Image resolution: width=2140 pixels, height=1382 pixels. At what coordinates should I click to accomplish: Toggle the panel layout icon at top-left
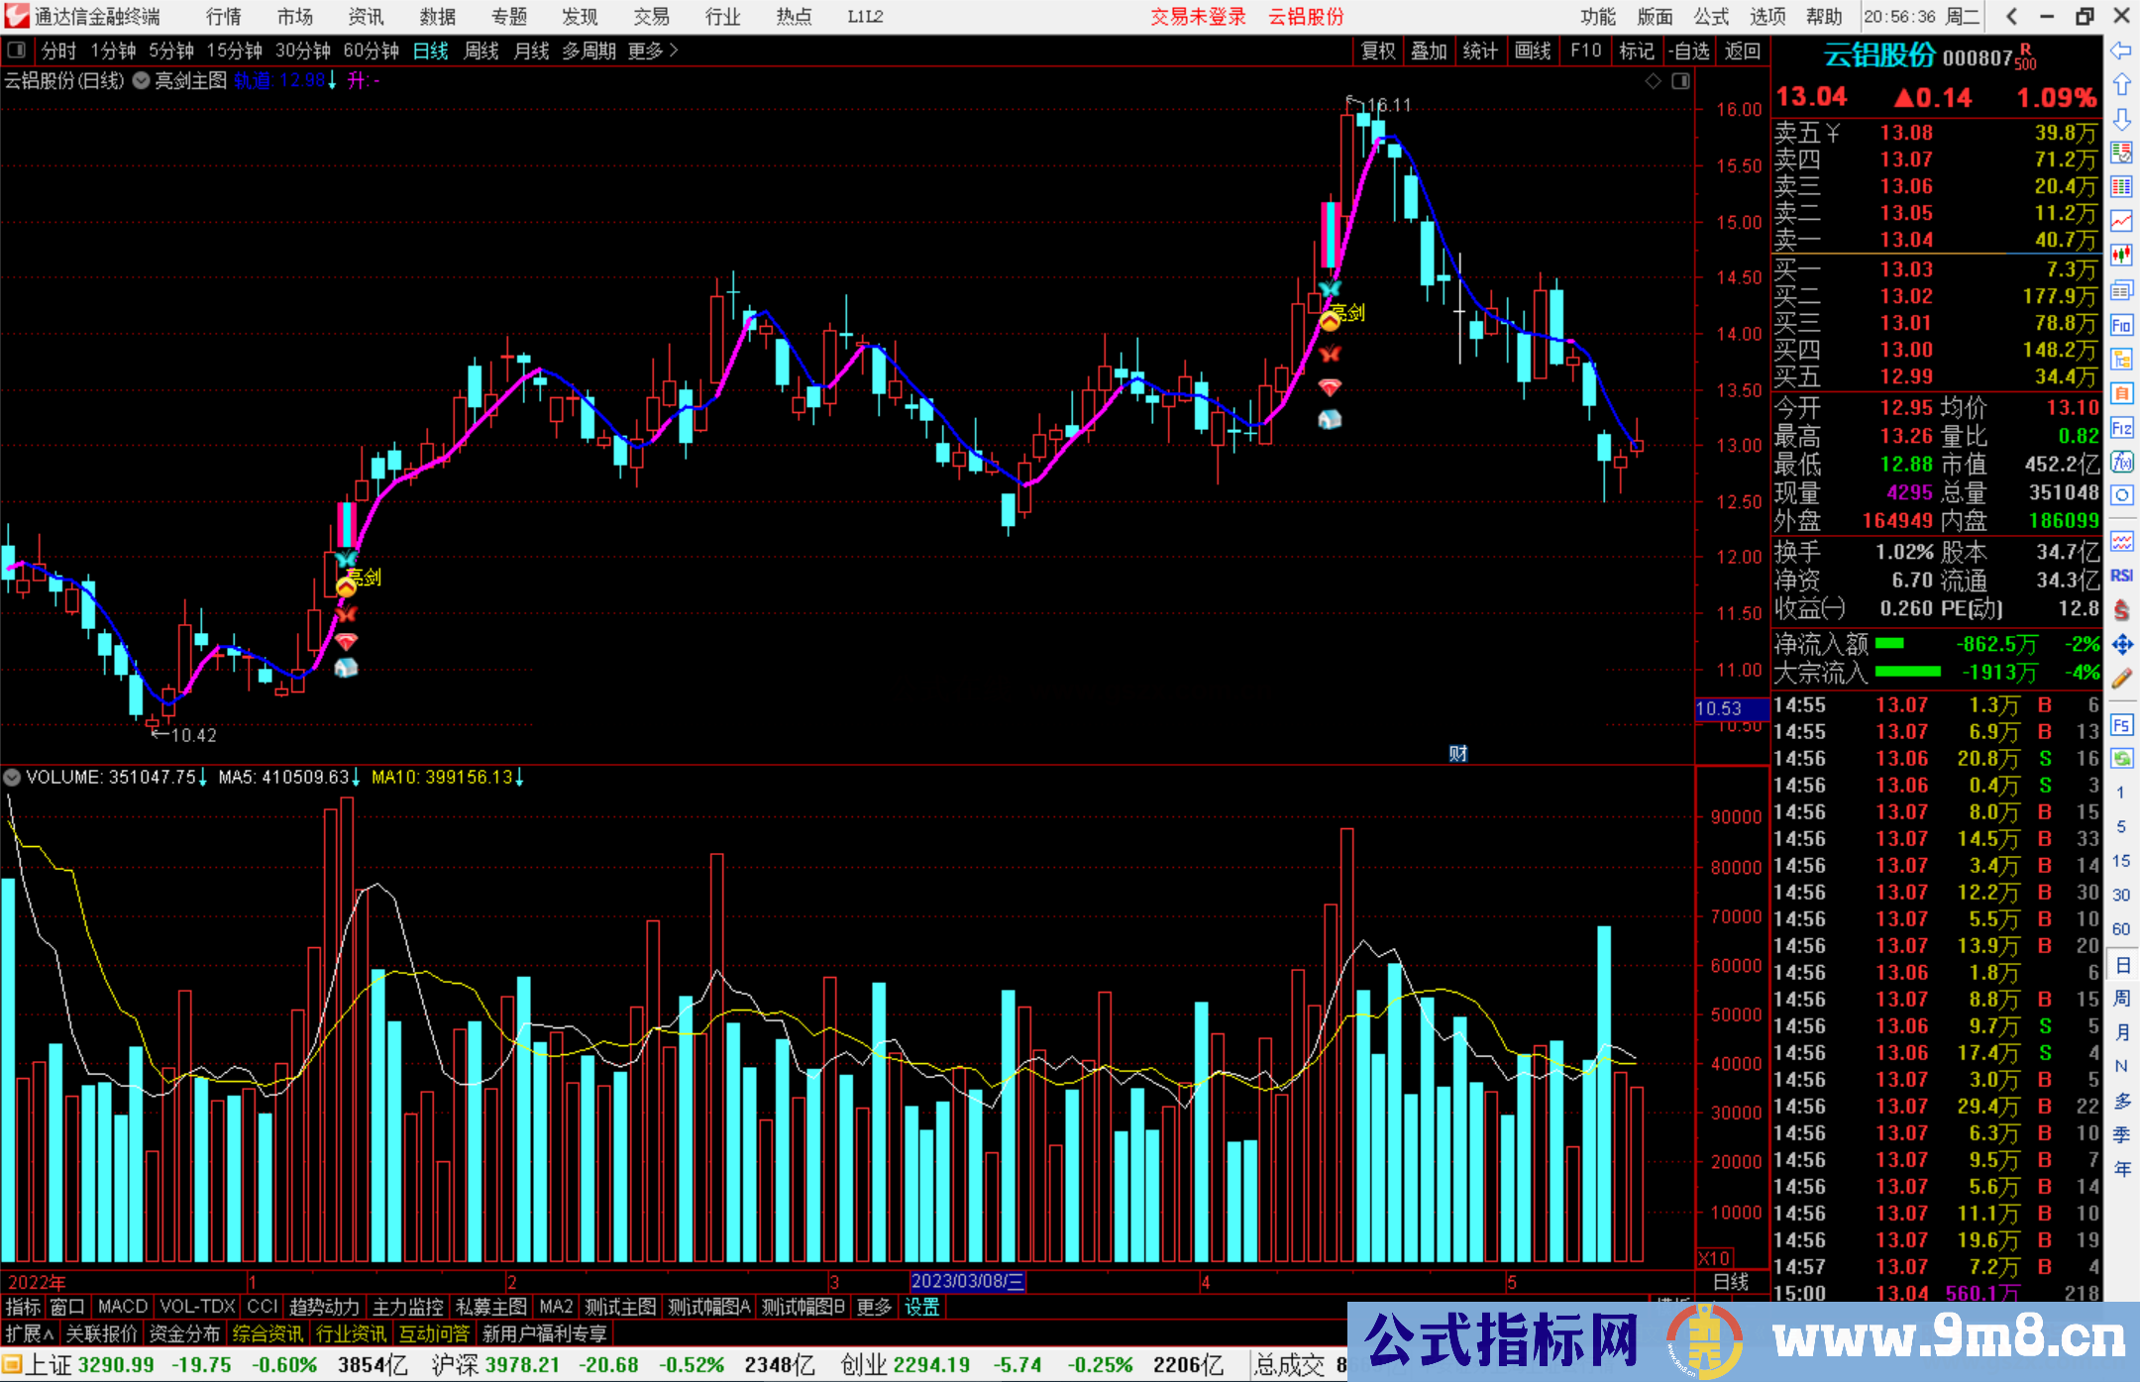point(17,51)
